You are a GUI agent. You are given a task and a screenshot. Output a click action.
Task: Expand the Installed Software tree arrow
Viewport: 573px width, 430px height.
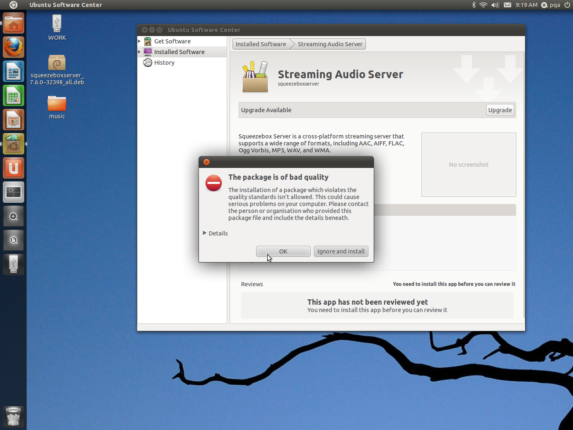tap(140, 52)
